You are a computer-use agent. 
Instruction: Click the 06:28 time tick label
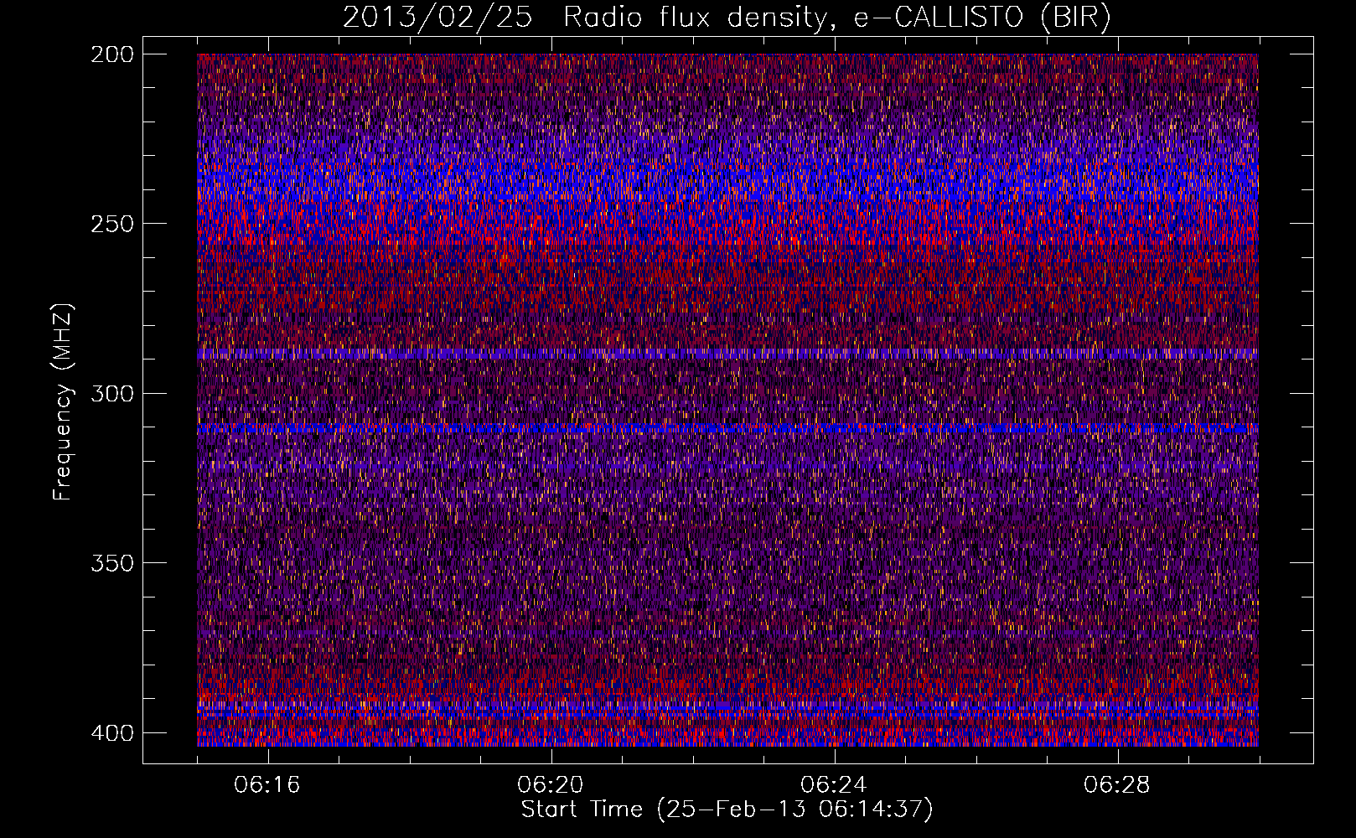(1117, 785)
